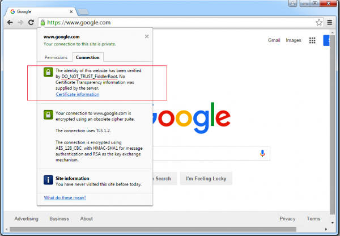Click the Google logo image

(192, 117)
